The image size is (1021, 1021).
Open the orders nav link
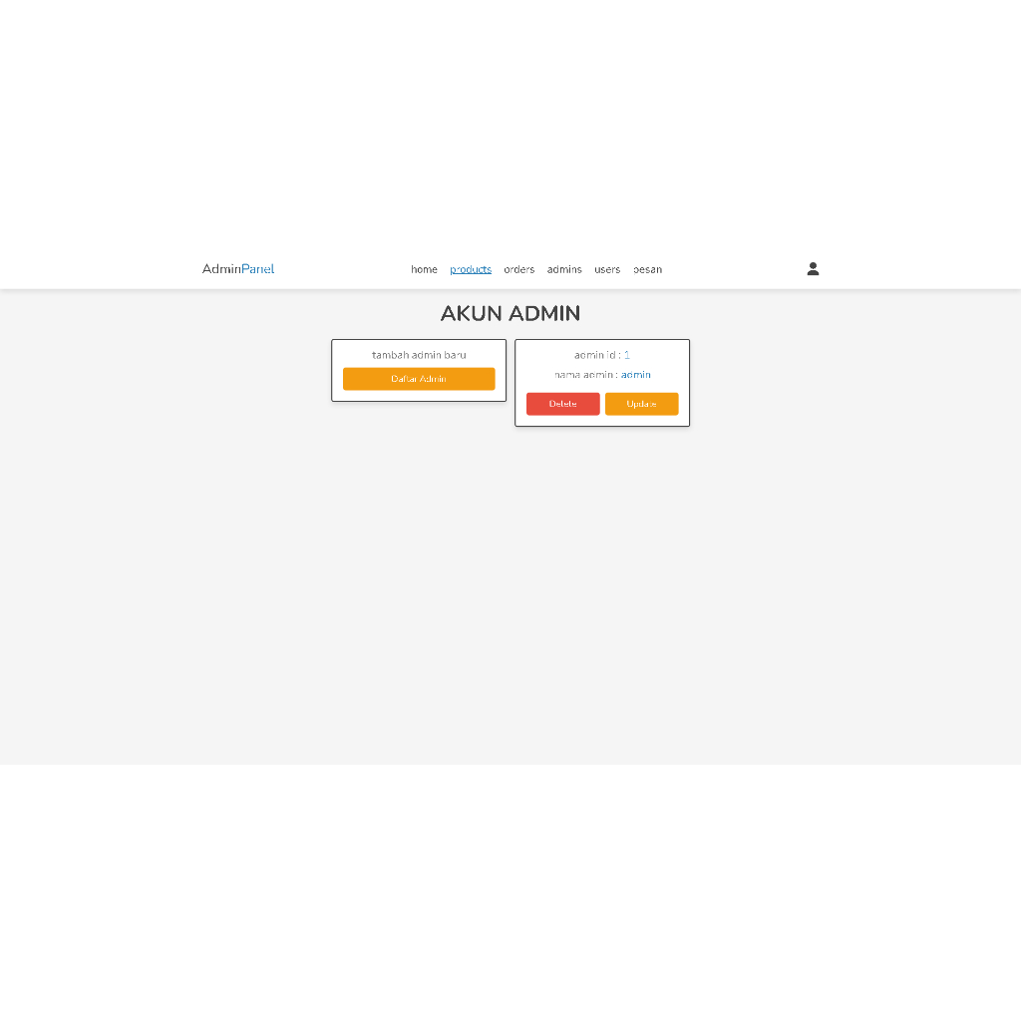[518, 269]
